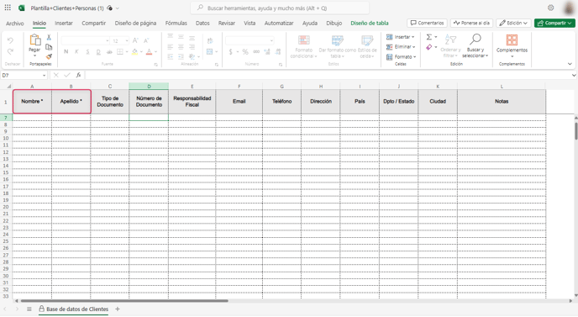Open the Insertar cells dropdown
578x317 pixels.
click(401, 37)
